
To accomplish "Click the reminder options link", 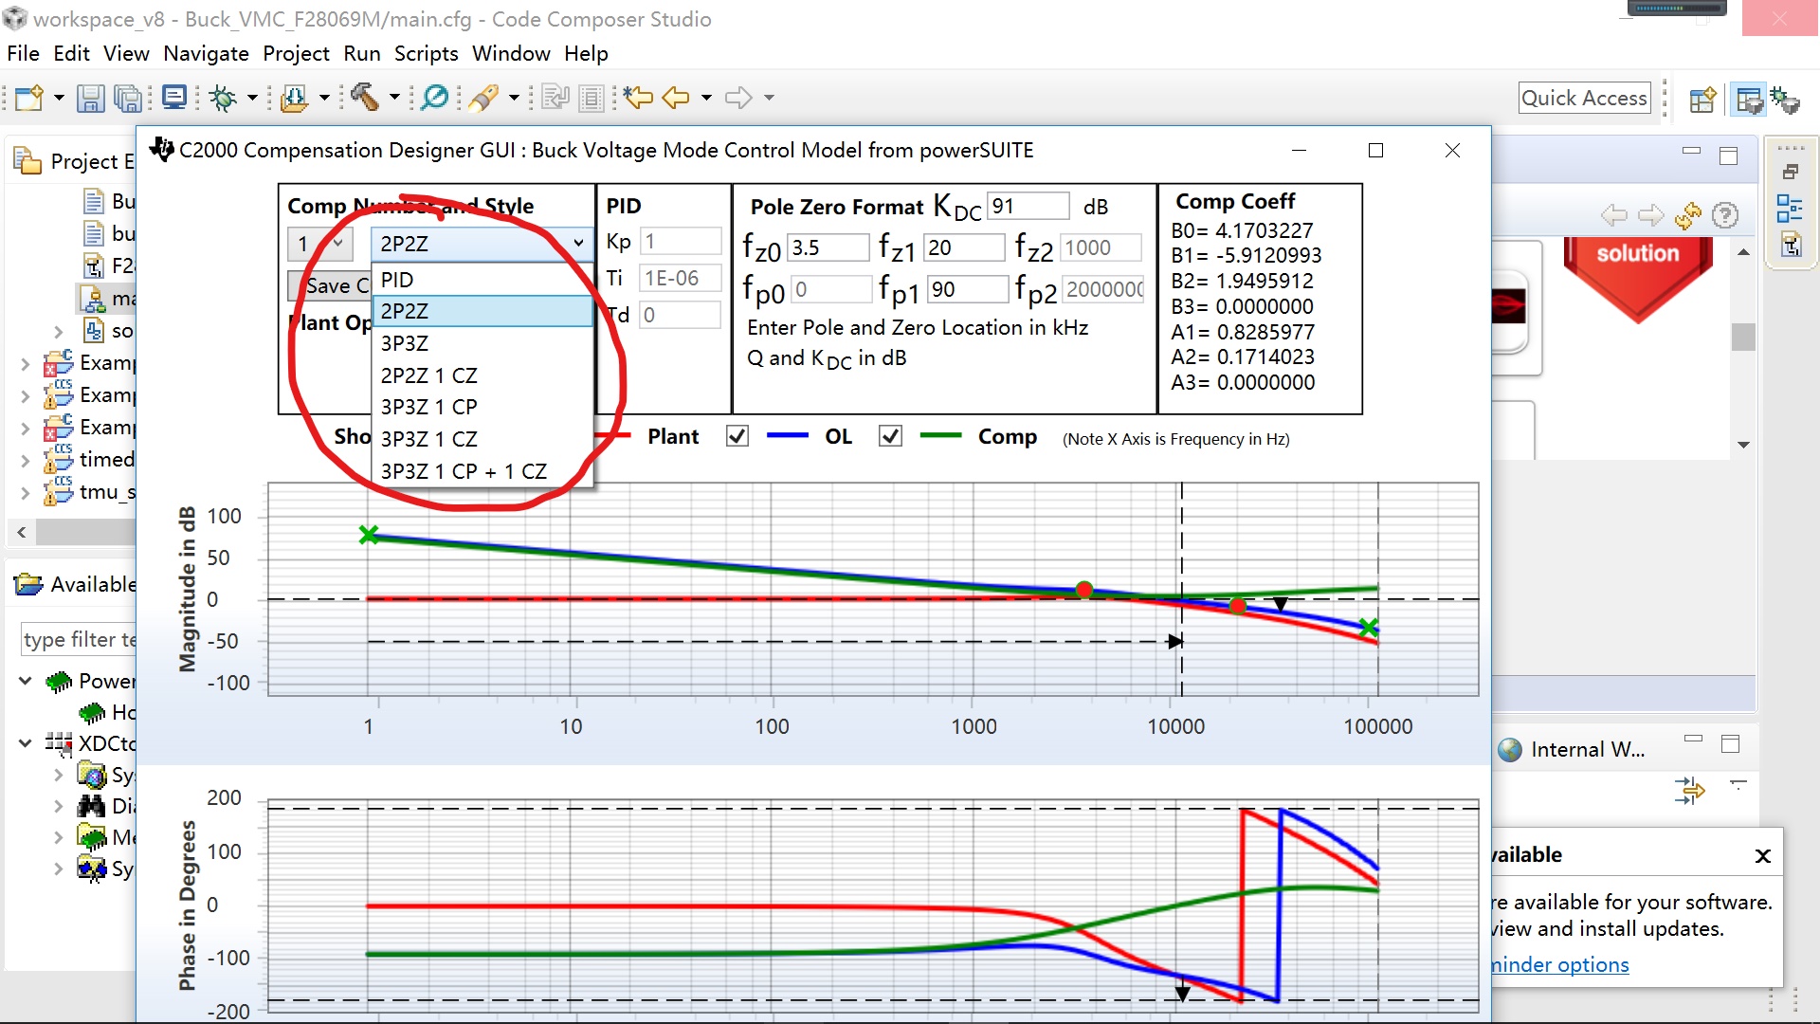I will 1559,964.
